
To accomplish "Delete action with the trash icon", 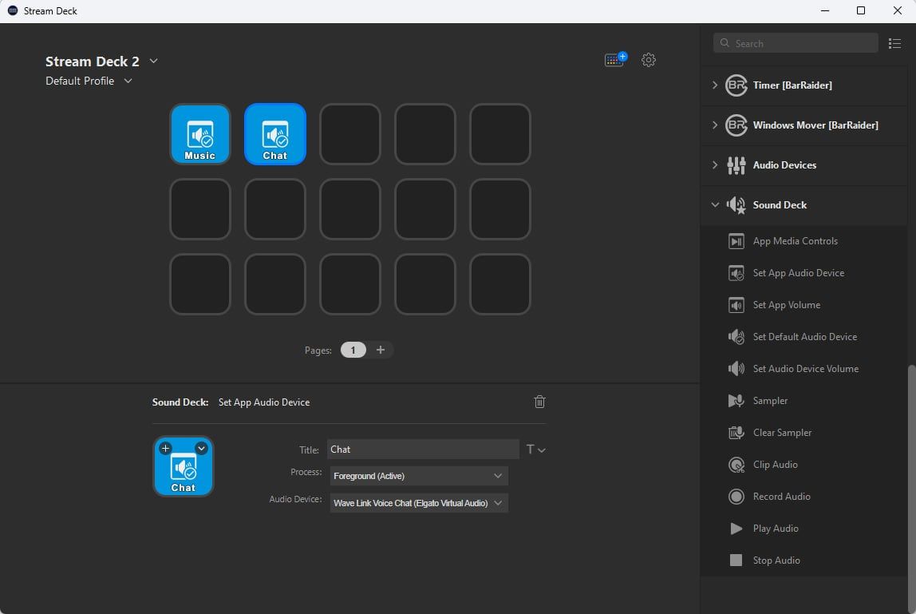I will click(539, 402).
